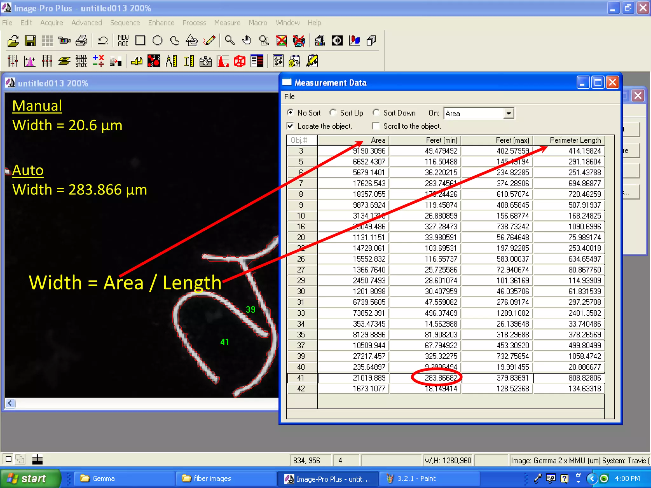The width and height of the screenshot is (651, 488).
Task: Click the crosshair icon in the status bar
Action: click(38, 459)
